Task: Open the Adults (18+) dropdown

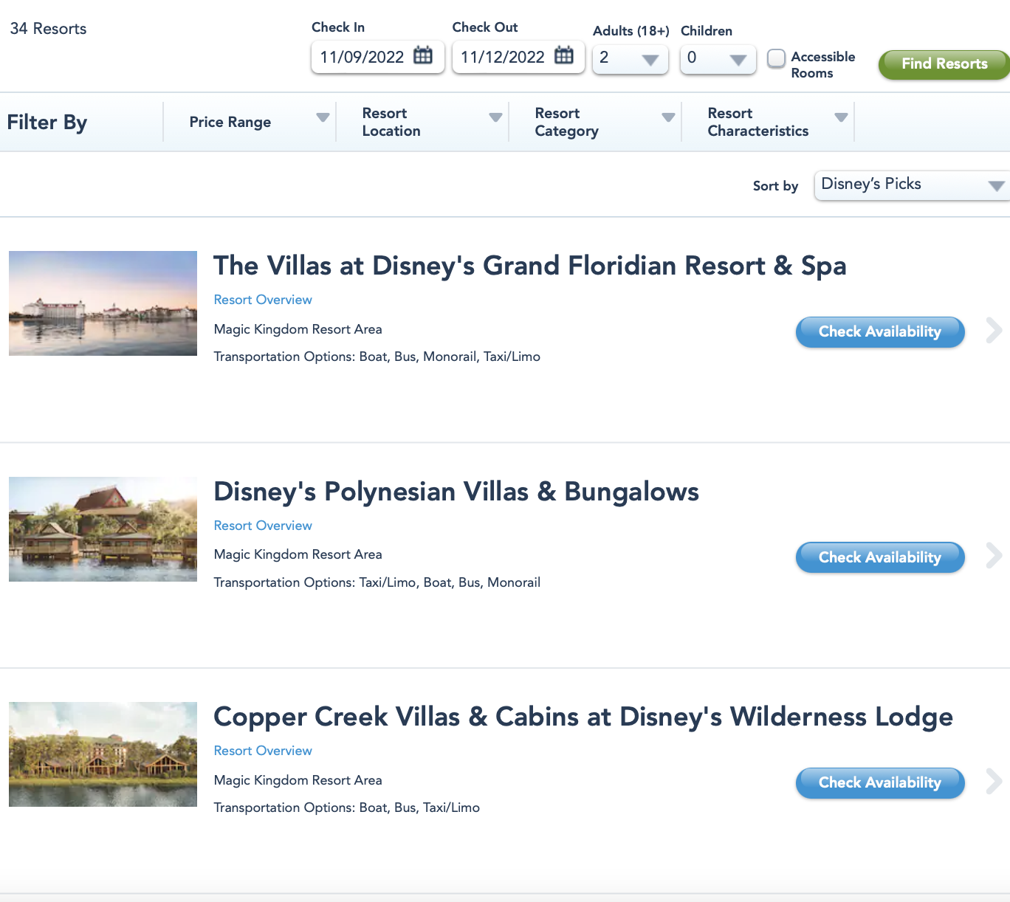Action: [x=630, y=59]
